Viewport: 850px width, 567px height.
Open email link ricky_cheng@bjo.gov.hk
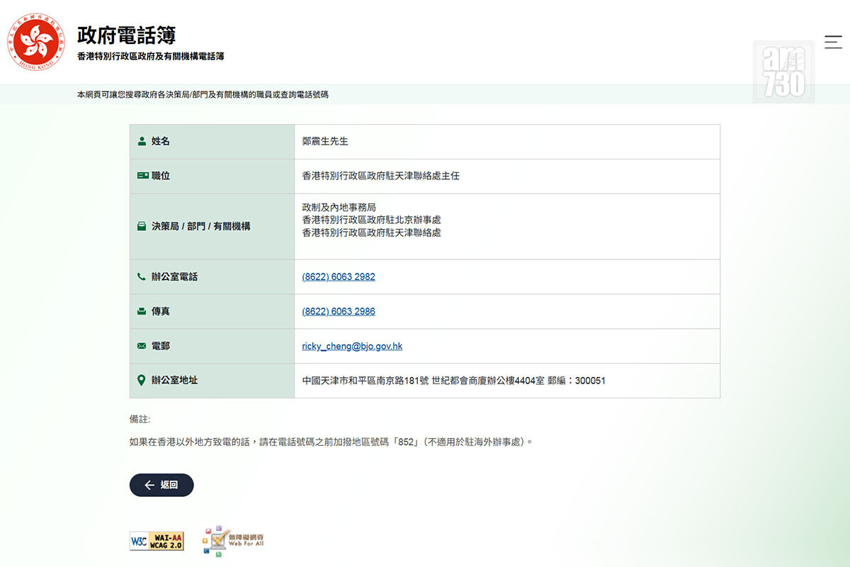point(352,347)
